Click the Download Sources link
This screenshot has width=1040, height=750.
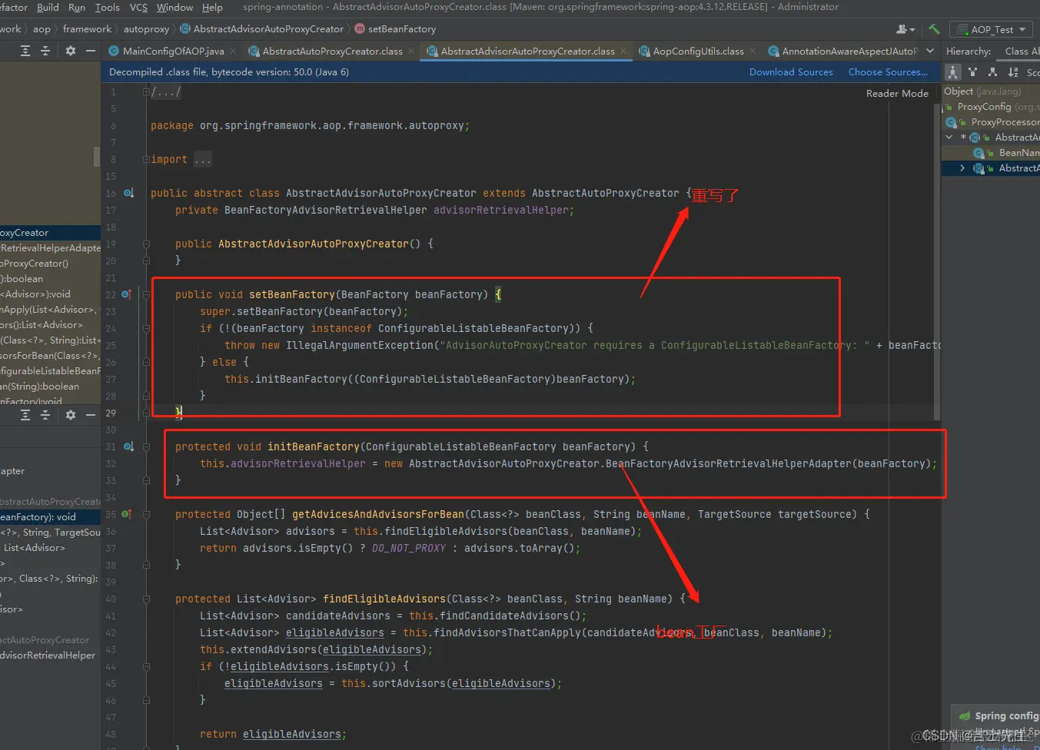(791, 72)
